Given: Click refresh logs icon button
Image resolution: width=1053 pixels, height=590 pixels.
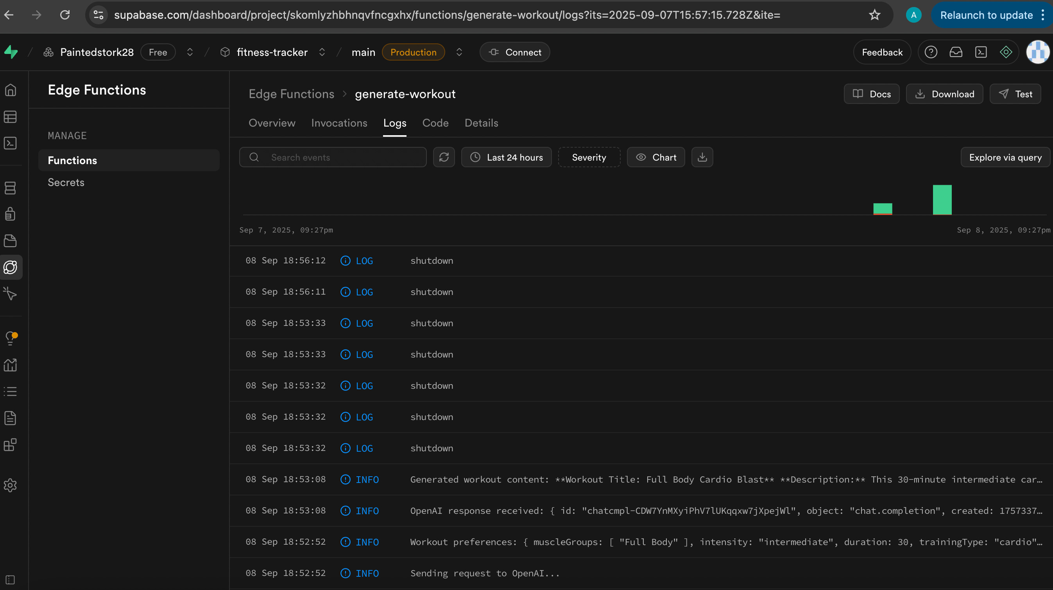Looking at the screenshot, I should (444, 157).
